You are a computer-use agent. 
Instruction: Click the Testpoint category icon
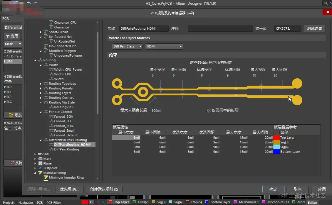point(40,168)
